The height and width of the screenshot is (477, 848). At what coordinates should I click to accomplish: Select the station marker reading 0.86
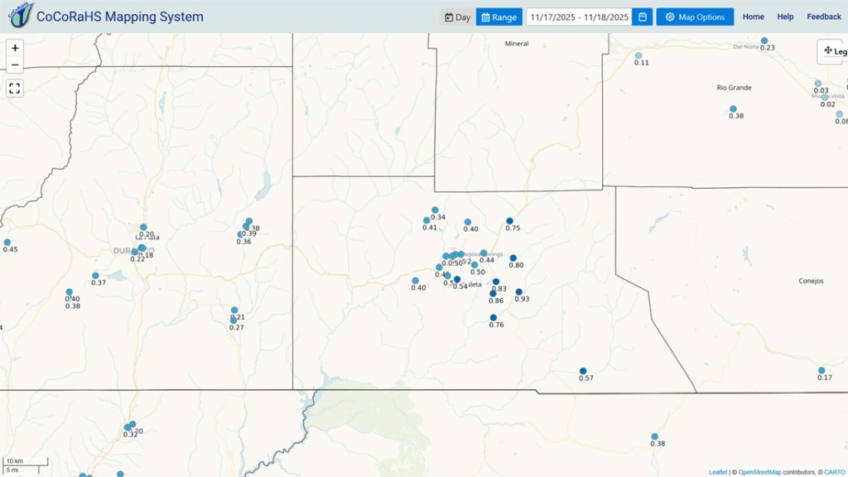point(493,294)
